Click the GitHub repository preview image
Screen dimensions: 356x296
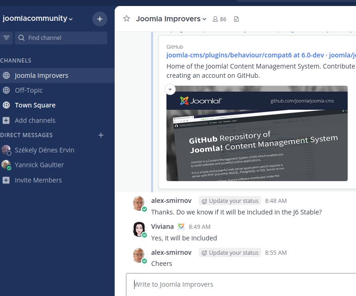(x=257, y=133)
